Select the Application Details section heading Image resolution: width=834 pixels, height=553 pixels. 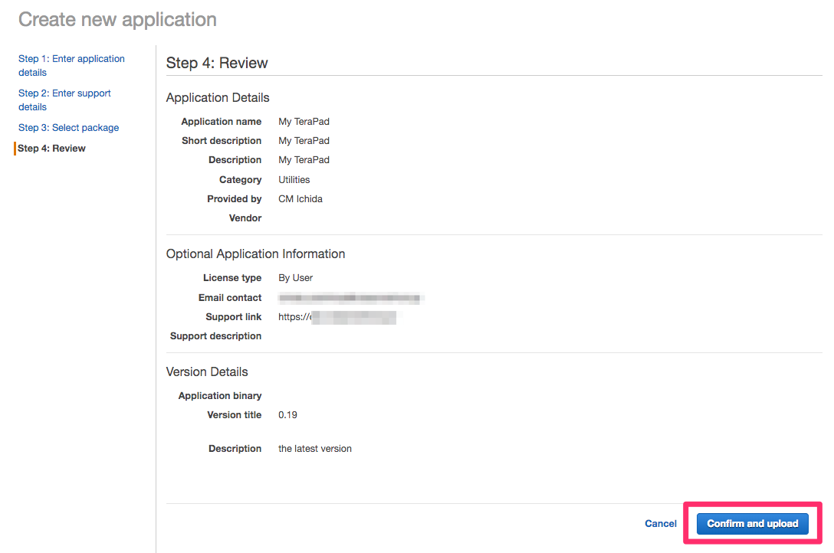click(x=218, y=97)
